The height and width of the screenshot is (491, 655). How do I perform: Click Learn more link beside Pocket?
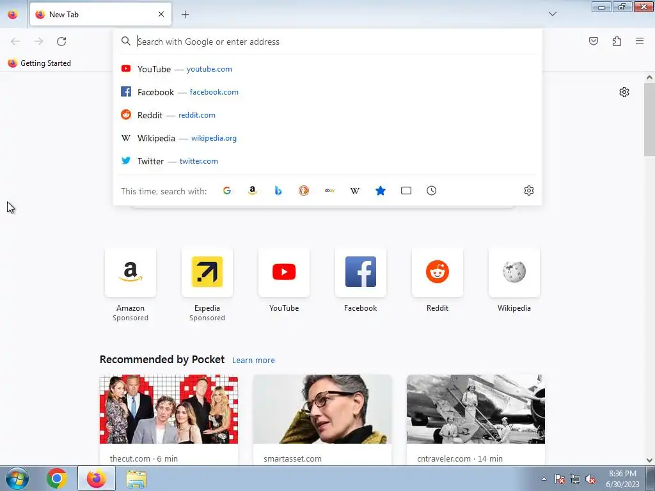(253, 361)
